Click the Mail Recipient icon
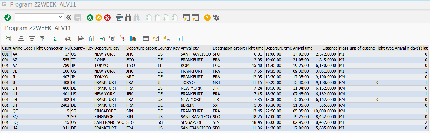 (x=112, y=38)
